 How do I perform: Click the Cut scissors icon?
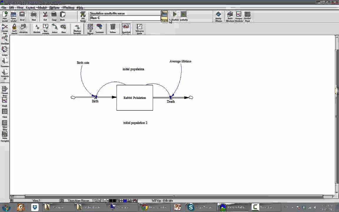pyautogui.click(x=45, y=16)
